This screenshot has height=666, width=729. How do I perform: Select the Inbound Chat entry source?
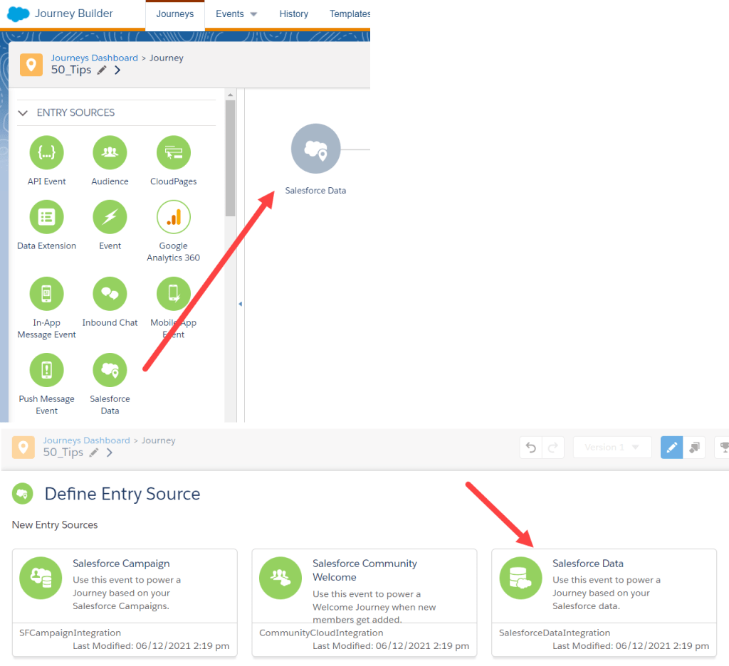[110, 294]
